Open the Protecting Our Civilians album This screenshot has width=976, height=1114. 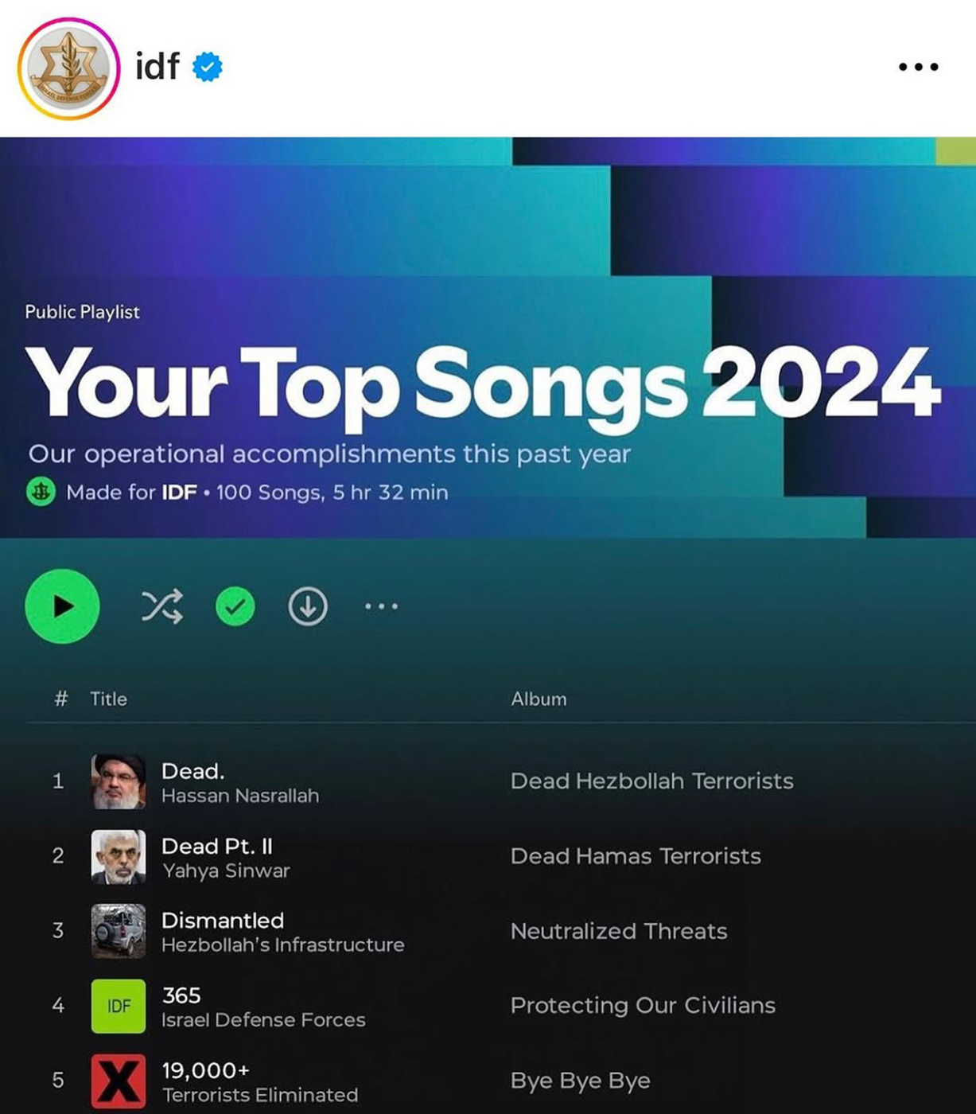(643, 1006)
